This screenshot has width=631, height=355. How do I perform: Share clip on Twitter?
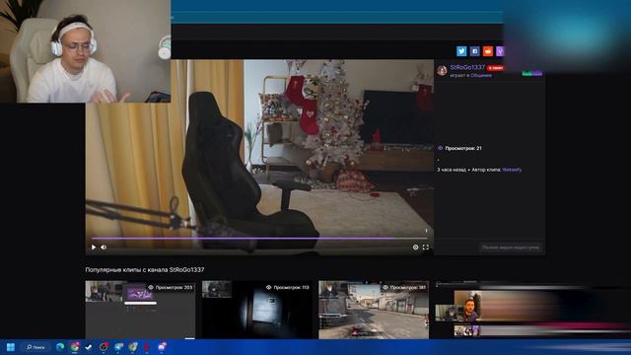pos(461,51)
